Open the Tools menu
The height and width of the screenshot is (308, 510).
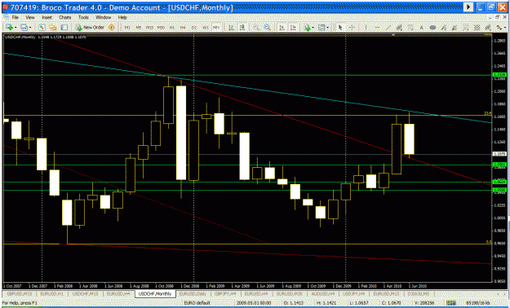(83, 17)
